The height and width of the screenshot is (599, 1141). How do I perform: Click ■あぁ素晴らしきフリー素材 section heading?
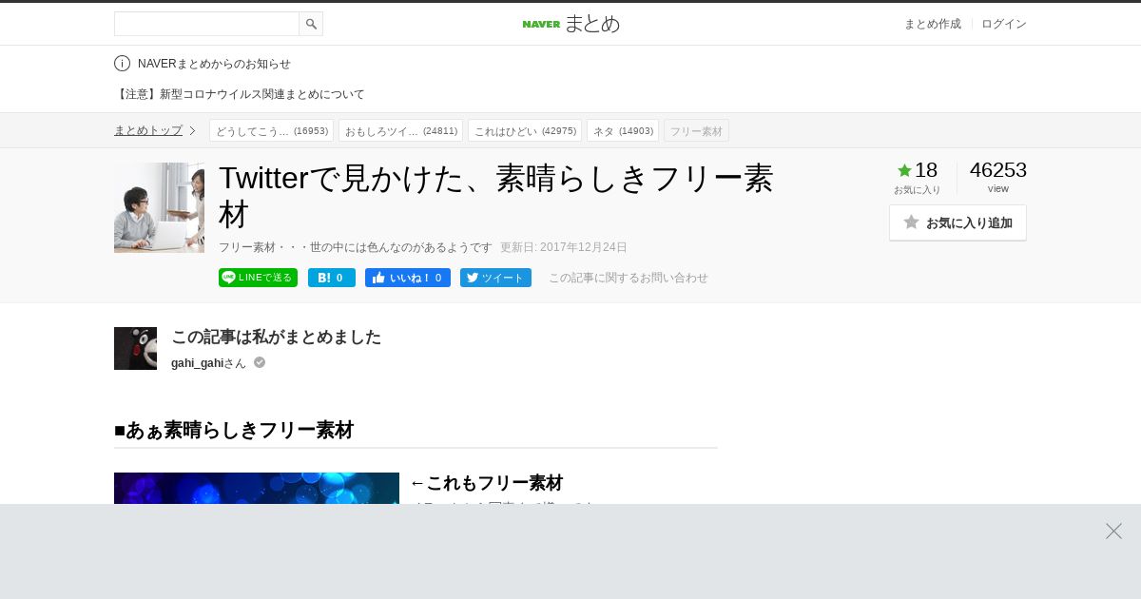[234, 430]
